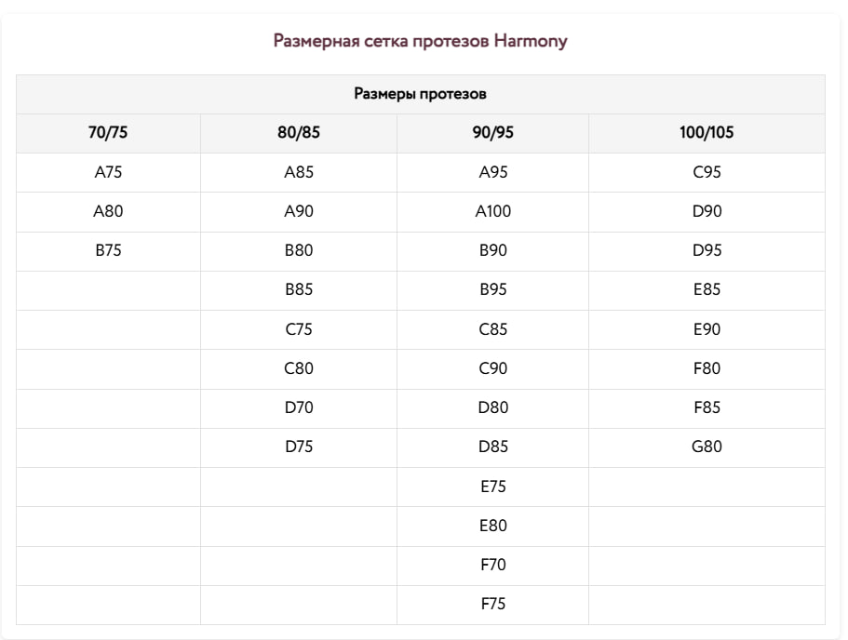Click the D85 size cell
The height and width of the screenshot is (640, 848).
[492, 447]
